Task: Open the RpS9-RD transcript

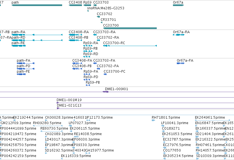Action: coord(87,57)
